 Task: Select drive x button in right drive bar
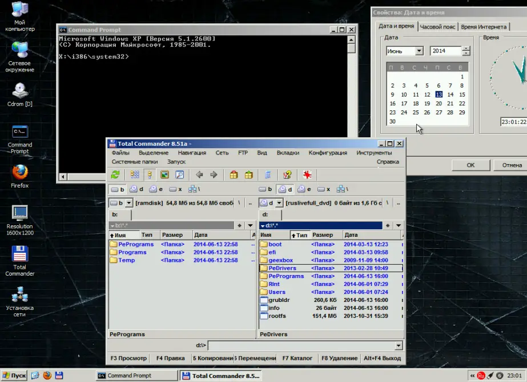[324, 189]
